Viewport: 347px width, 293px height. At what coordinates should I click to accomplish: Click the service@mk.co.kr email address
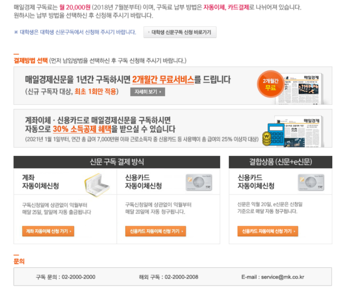tap(283, 277)
